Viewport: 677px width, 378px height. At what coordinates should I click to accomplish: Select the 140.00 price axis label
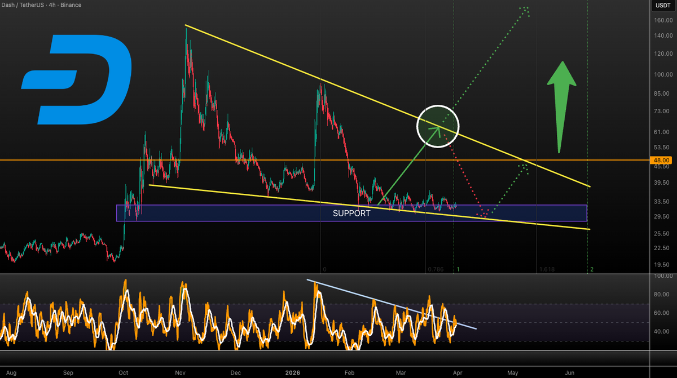(662, 36)
